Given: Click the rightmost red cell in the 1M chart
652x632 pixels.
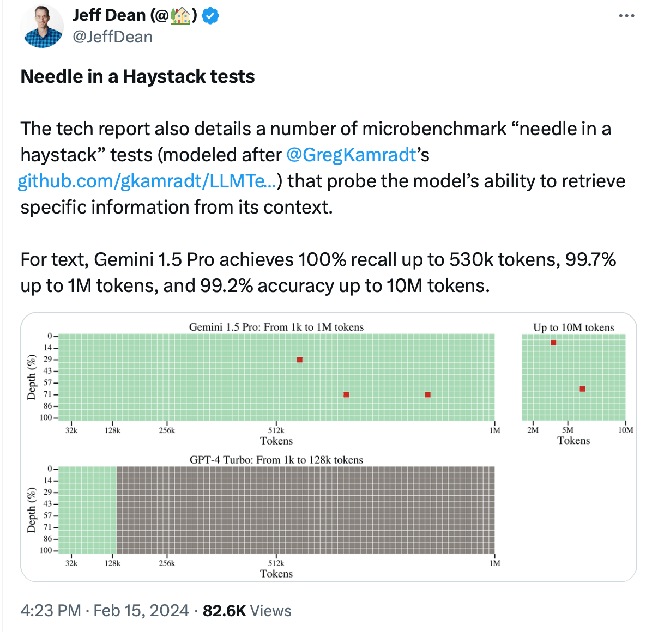Looking at the screenshot, I should point(428,395).
